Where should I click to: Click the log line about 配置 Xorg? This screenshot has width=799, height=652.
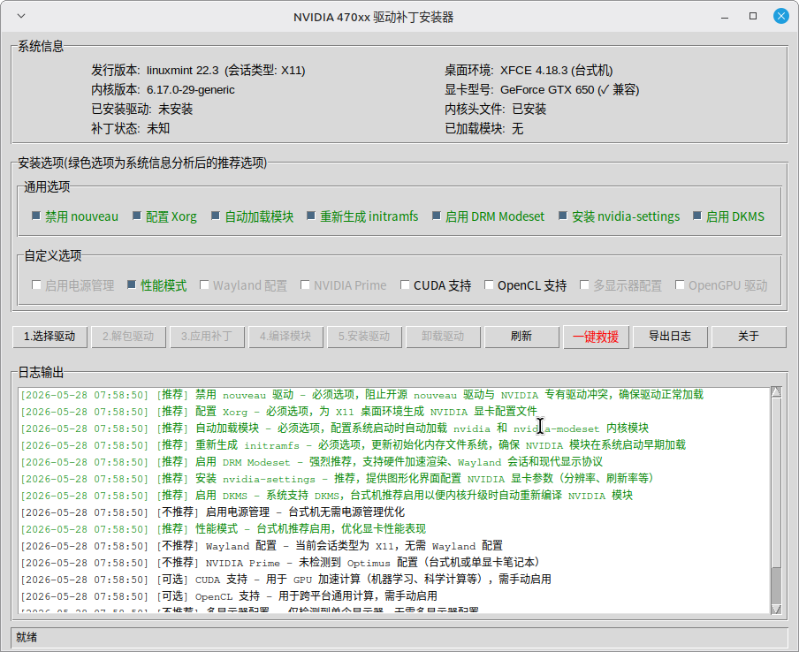(x=278, y=412)
